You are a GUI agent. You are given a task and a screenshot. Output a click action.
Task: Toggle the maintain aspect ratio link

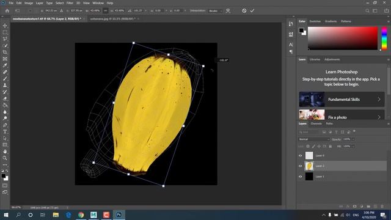(106, 11)
